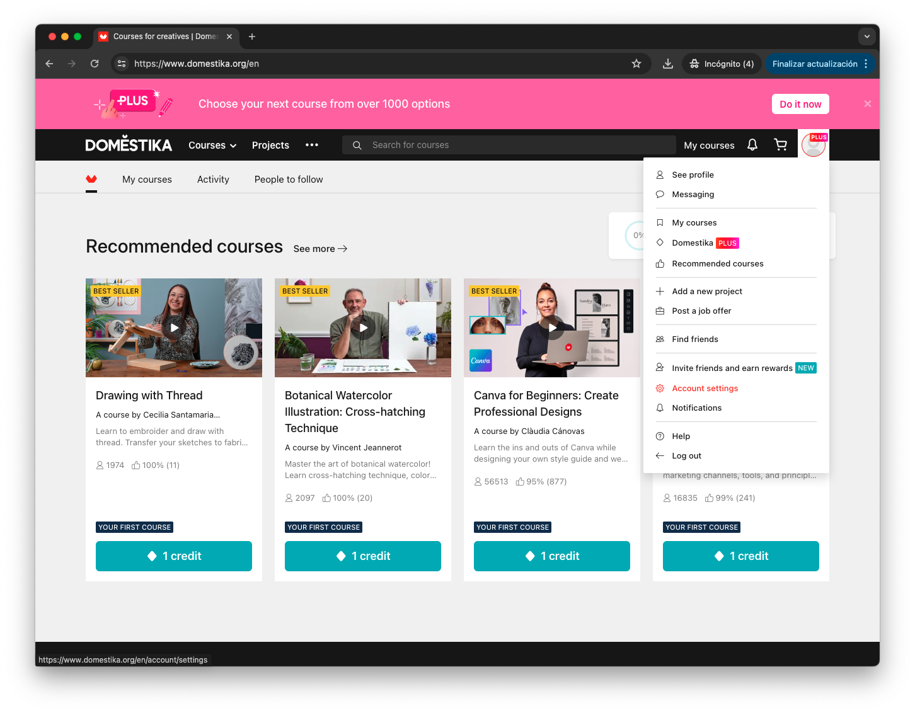Screen dimensions: 915x713
Task: Open Canva for Beginners title link
Action: [x=546, y=404]
